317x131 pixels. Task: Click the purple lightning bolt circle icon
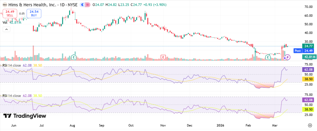288,57
